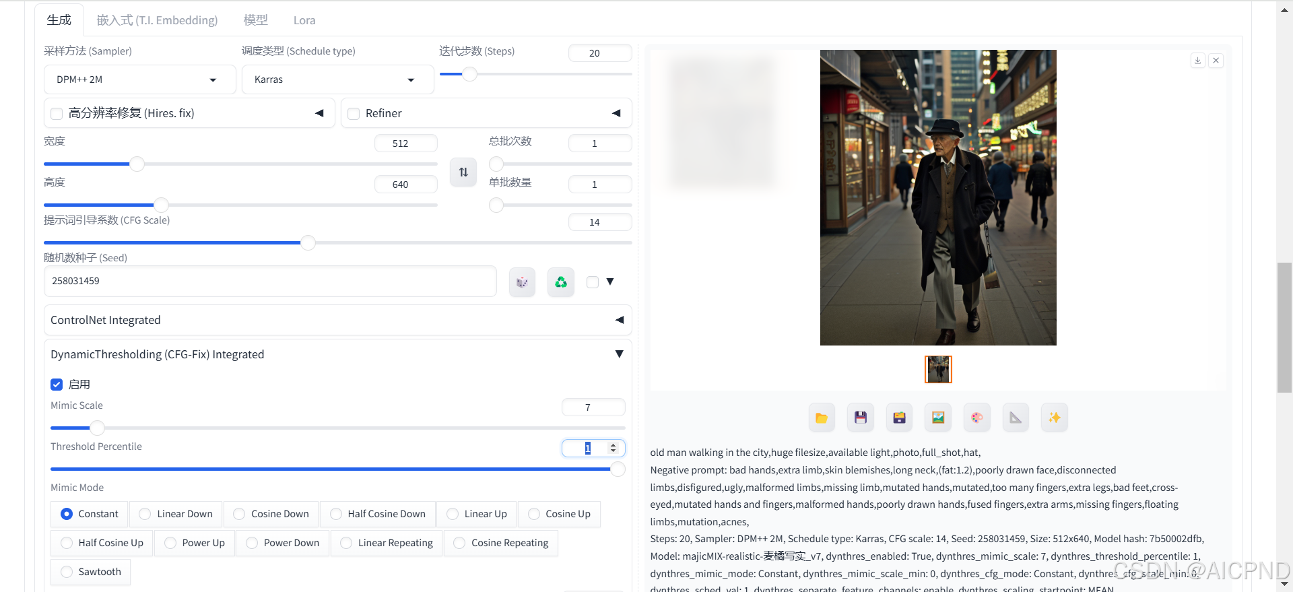Click the Mimic Scale value field
Viewport: 1293px width, 592px height.
click(x=593, y=407)
